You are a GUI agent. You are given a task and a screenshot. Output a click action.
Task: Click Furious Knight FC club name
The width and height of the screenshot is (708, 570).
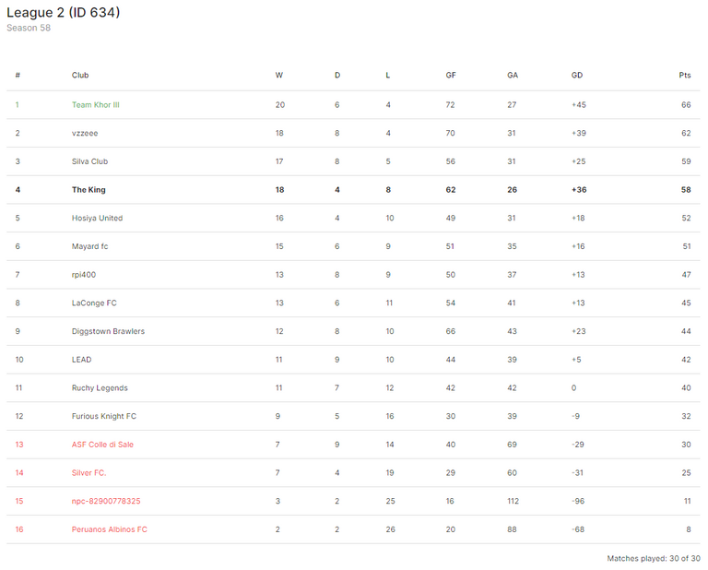coord(104,417)
